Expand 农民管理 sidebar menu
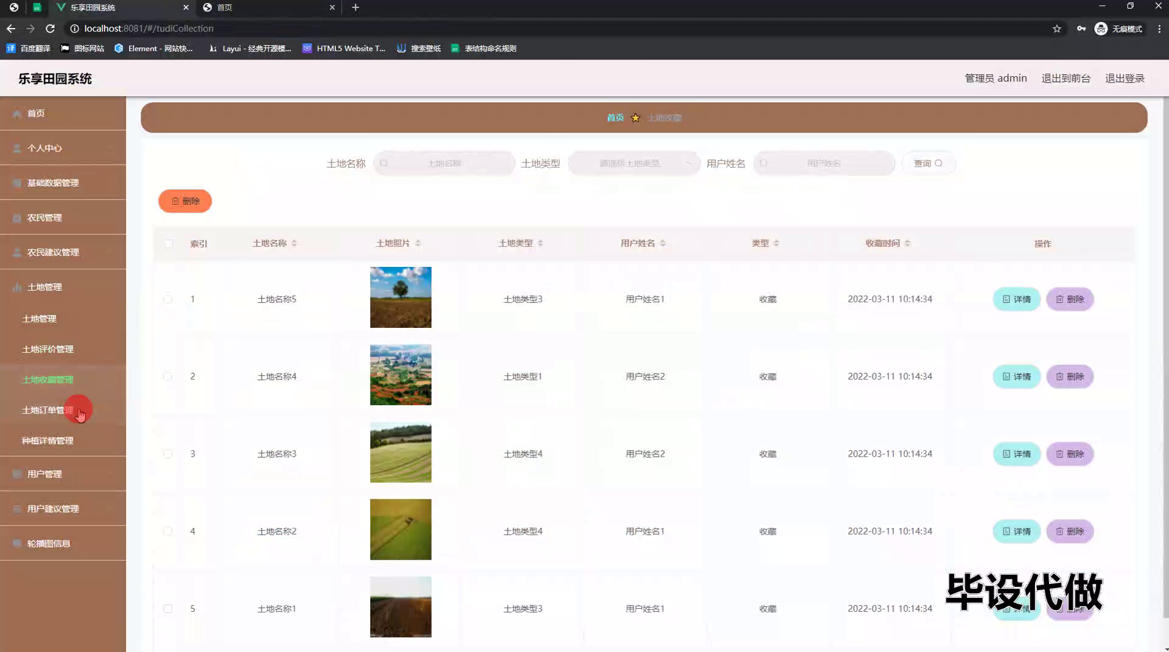 point(63,217)
